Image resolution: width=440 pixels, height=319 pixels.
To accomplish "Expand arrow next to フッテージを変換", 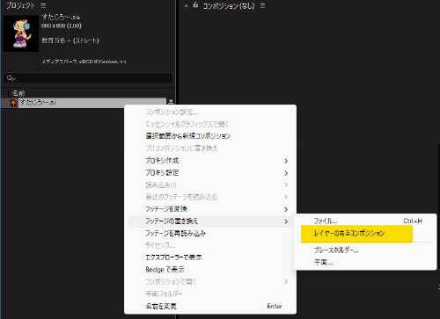I will coord(286,209).
